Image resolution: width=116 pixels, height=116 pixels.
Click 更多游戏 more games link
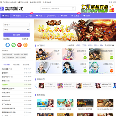[109, 45]
